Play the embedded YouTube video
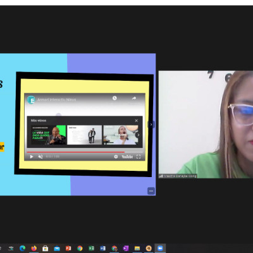The width and height of the screenshot is (253, 253). [x=32, y=157]
